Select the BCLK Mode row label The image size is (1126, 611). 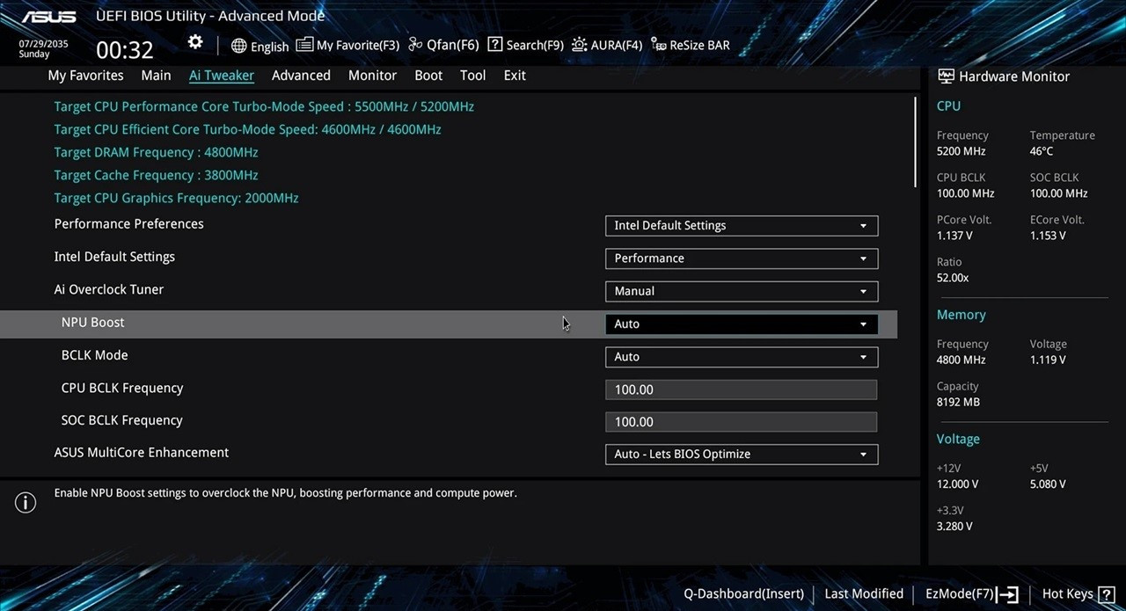pos(95,355)
